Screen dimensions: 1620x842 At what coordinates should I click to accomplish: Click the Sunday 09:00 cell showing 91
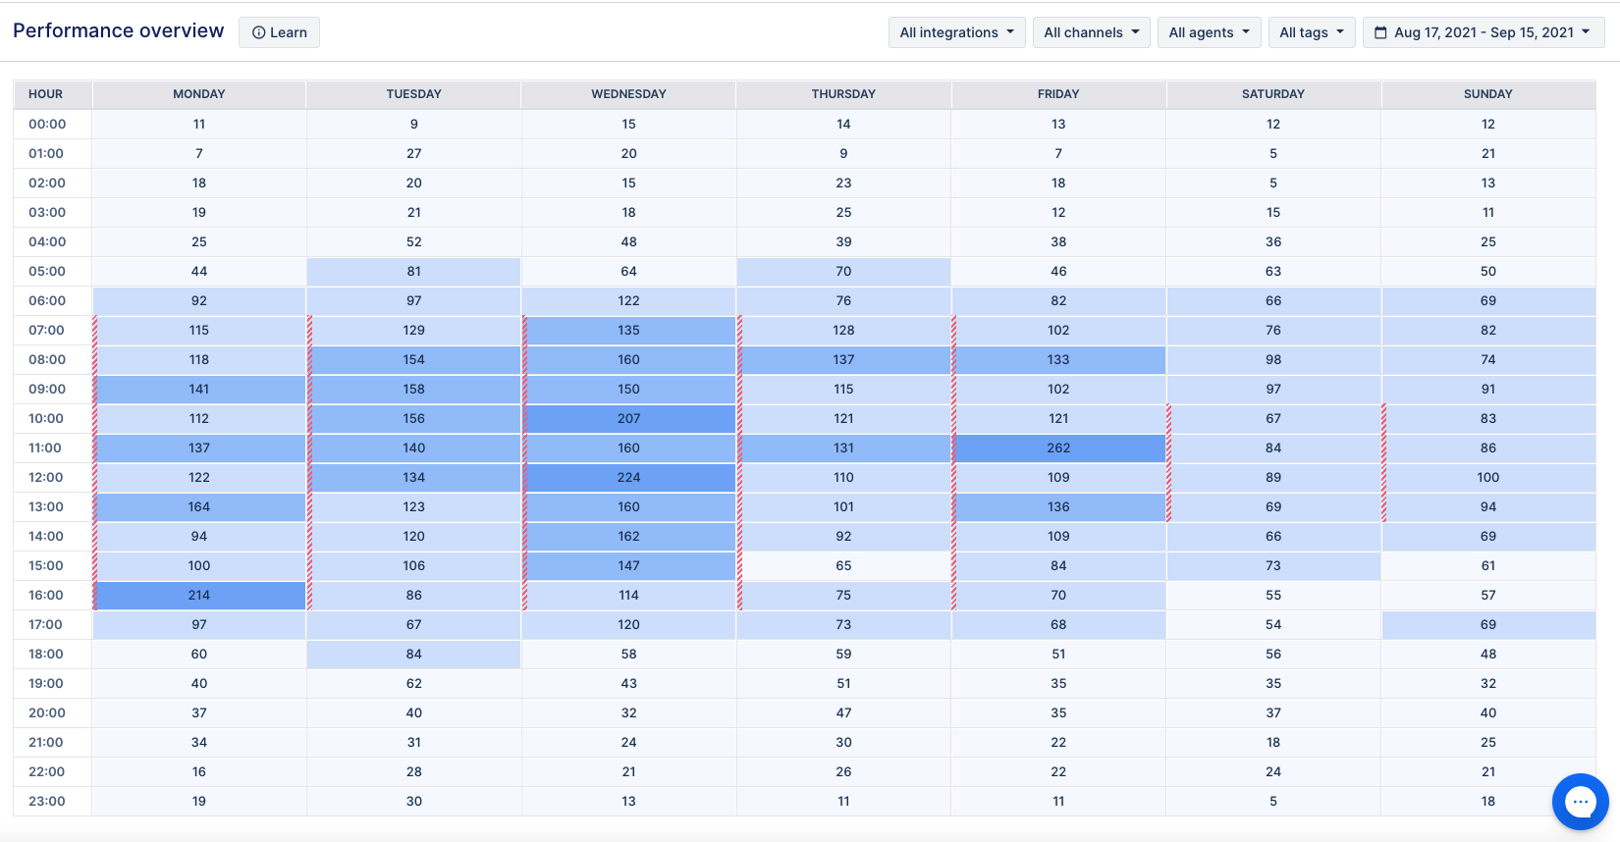pos(1488,389)
